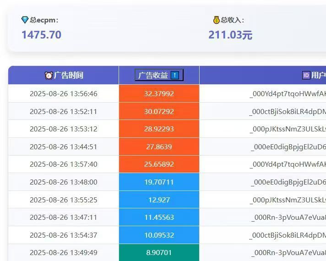Image resolution: width=326 pixels, height=261 pixels.
Task: Click user ID in the 13:44:51 row
Action: [x=288, y=147]
